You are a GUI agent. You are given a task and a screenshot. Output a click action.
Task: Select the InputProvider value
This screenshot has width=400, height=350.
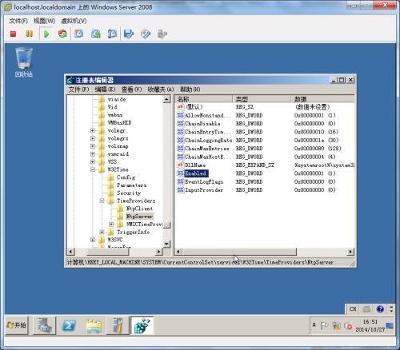pyautogui.click(x=204, y=190)
